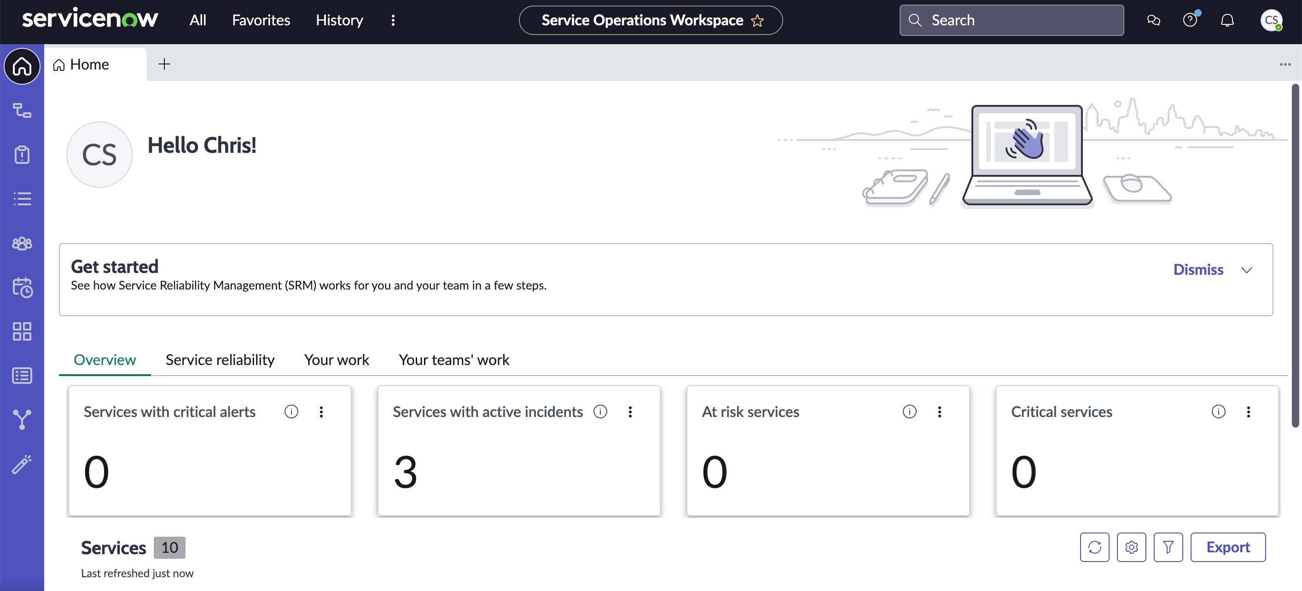Click the Home icon in sidebar
Viewport: 1302px width, 591px height.
pyautogui.click(x=22, y=66)
